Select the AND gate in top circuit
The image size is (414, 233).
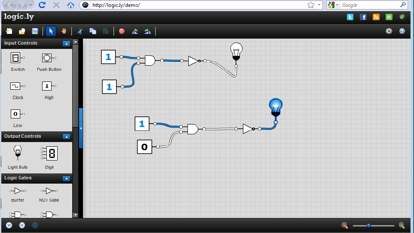[x=150, y=61]
